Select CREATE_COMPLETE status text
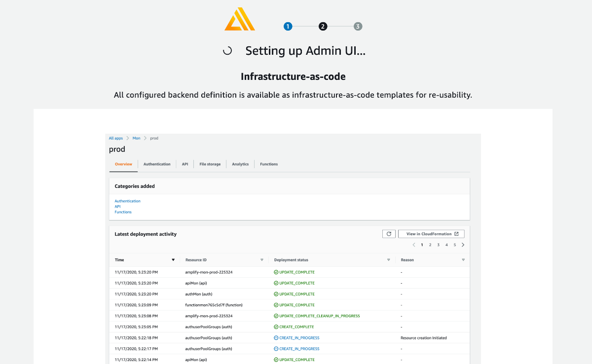This screenshot has width=592, height=364. (x=297, y=327)
